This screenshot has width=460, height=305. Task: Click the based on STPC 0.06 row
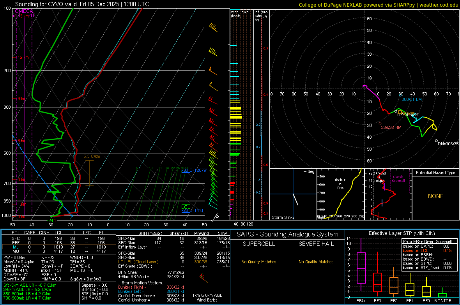(x=427, y=263)
